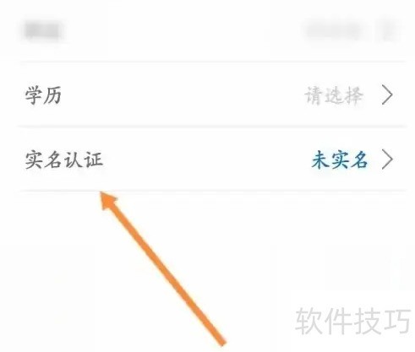The height and width of the screenshot is (352, 415).
Task: Open the 请选择 education dropdown
Action: click(333, 95)
